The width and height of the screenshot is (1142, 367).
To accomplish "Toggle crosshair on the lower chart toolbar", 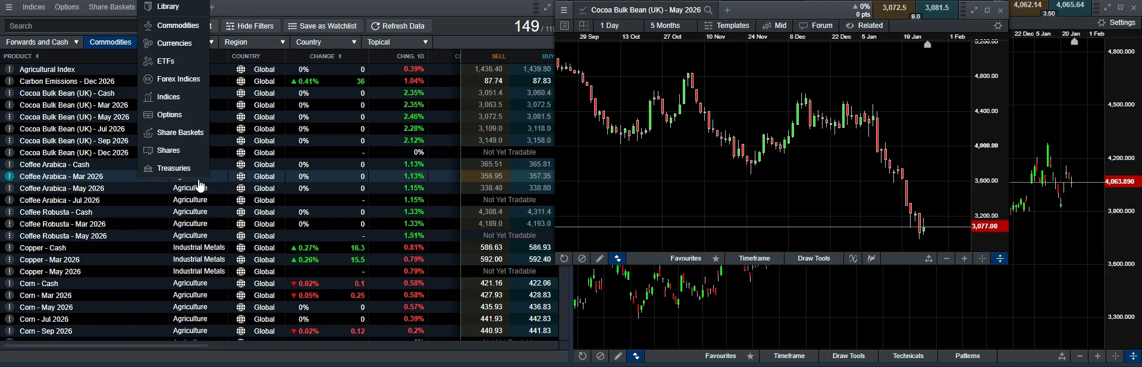I will pyautogui.click(x=1116, y=356).
